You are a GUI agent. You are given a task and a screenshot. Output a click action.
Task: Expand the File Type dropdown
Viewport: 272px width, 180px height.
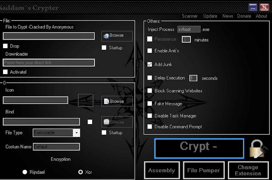76,133
